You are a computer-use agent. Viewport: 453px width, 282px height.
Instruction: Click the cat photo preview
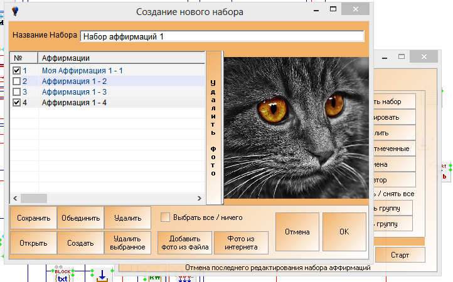[294, 128]
